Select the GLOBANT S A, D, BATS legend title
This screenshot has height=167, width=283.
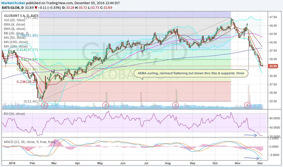21,16
